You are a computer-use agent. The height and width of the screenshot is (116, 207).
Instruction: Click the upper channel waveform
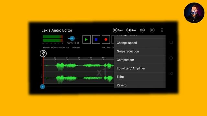tap(79, 65)
